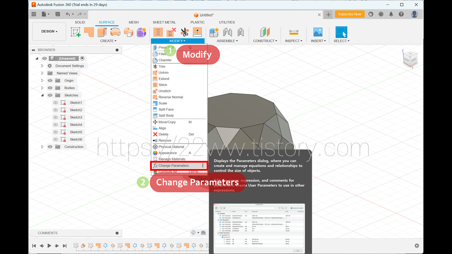Open the INSERT dropdown menu
This screenshot has width=452, height=254.
(x=318, y=41)
